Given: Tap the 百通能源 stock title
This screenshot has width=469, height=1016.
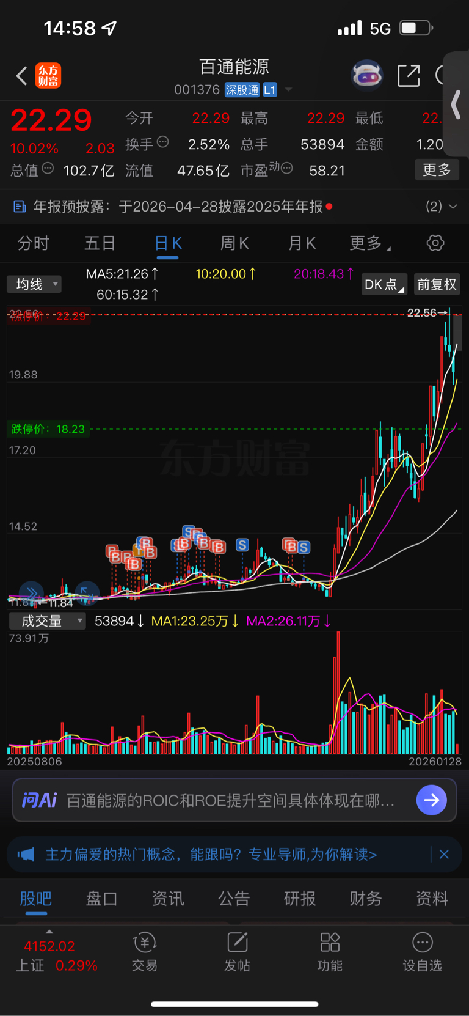Looking at the screenshot, I should coord(234,67).
